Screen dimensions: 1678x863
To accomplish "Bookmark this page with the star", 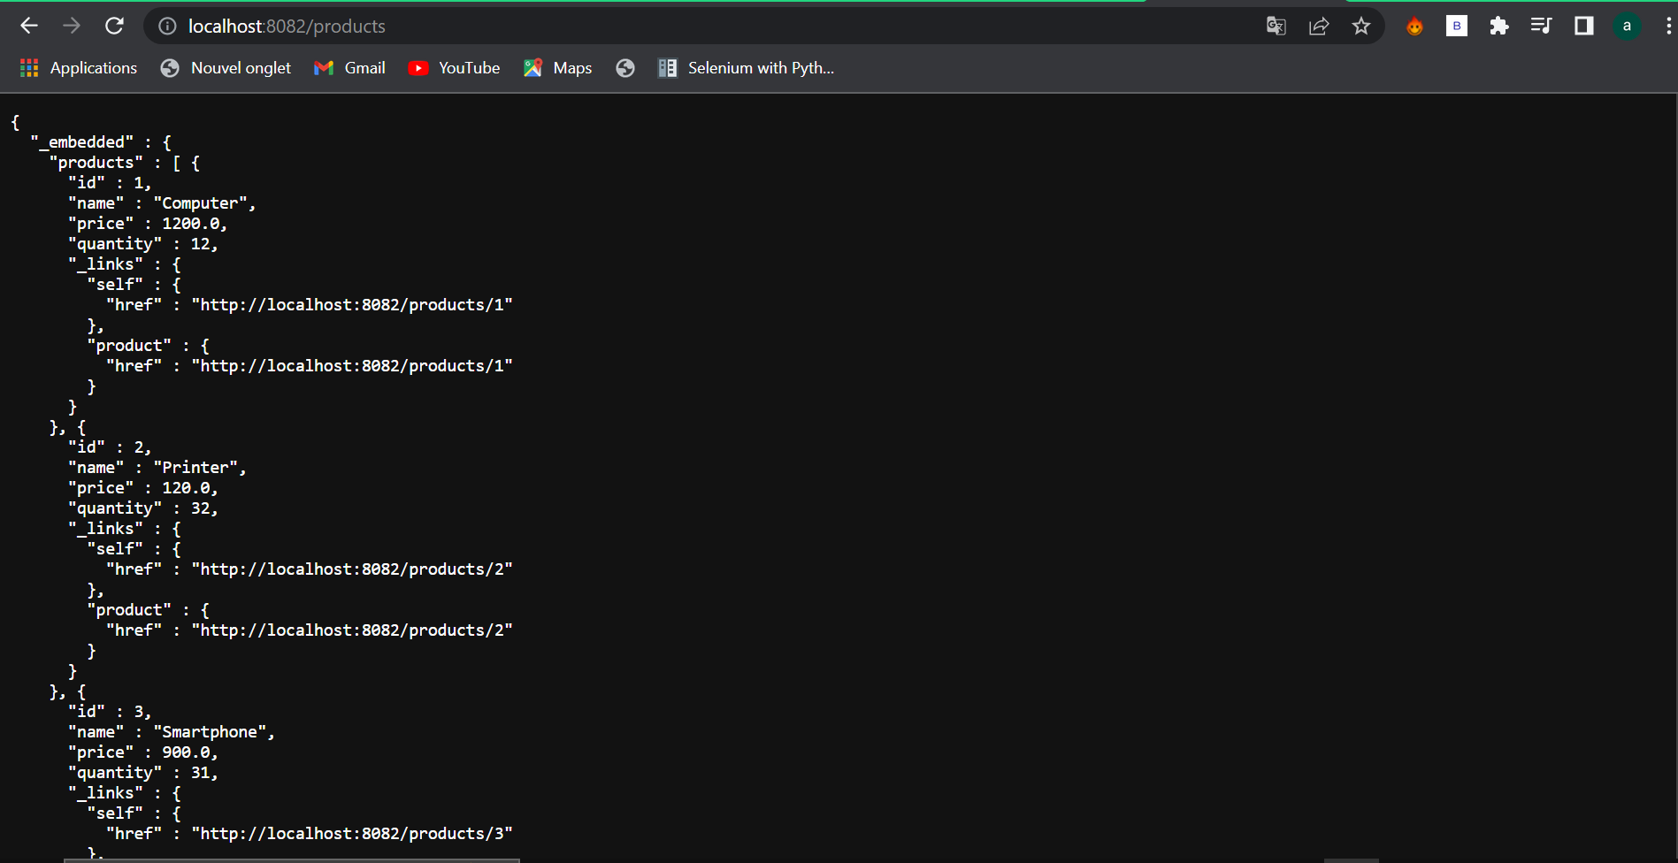I will click(1360, 26).
